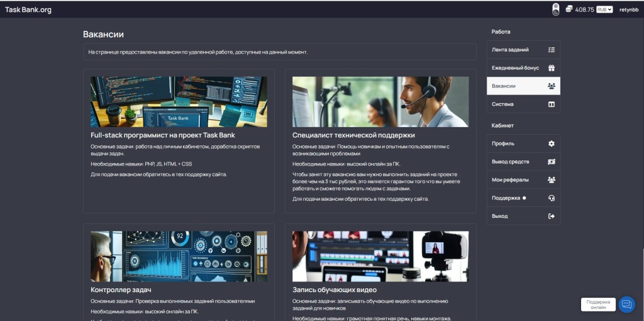This screenshot has width=644, height=321.
Task: Click the headset icon next to Поддержка
Action: tap(551, 198)
